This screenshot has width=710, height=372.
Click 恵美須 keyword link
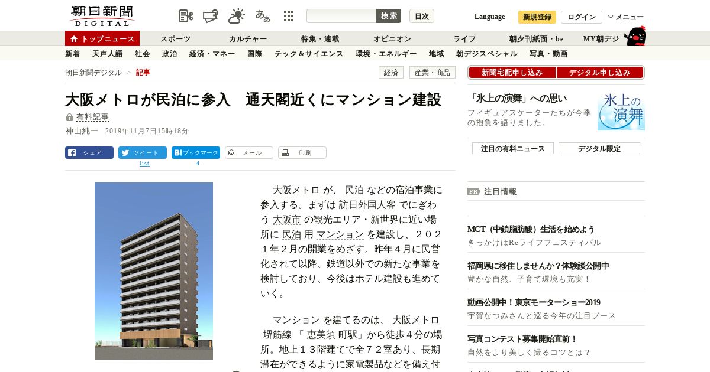[321, 335]
